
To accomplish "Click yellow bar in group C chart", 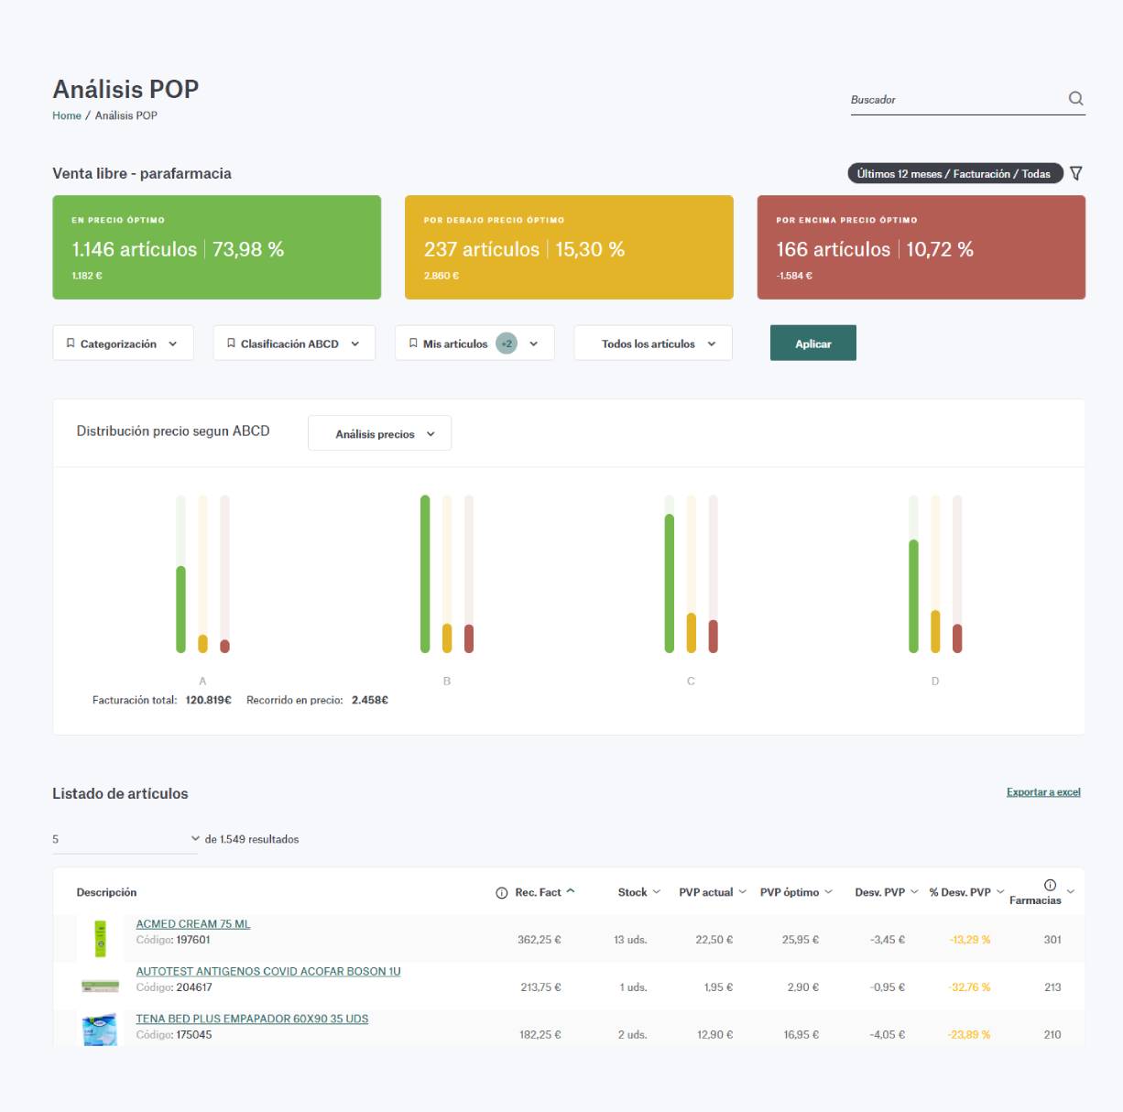I will (692, 633).
